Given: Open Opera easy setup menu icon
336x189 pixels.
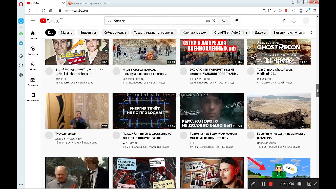Looking at the screenshot, I should pyautogui.click(x=315, y=10).
